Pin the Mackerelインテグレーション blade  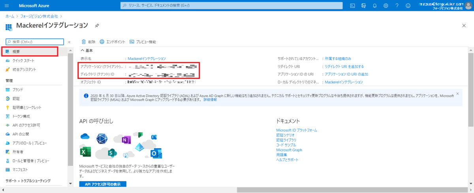(97, 25)
